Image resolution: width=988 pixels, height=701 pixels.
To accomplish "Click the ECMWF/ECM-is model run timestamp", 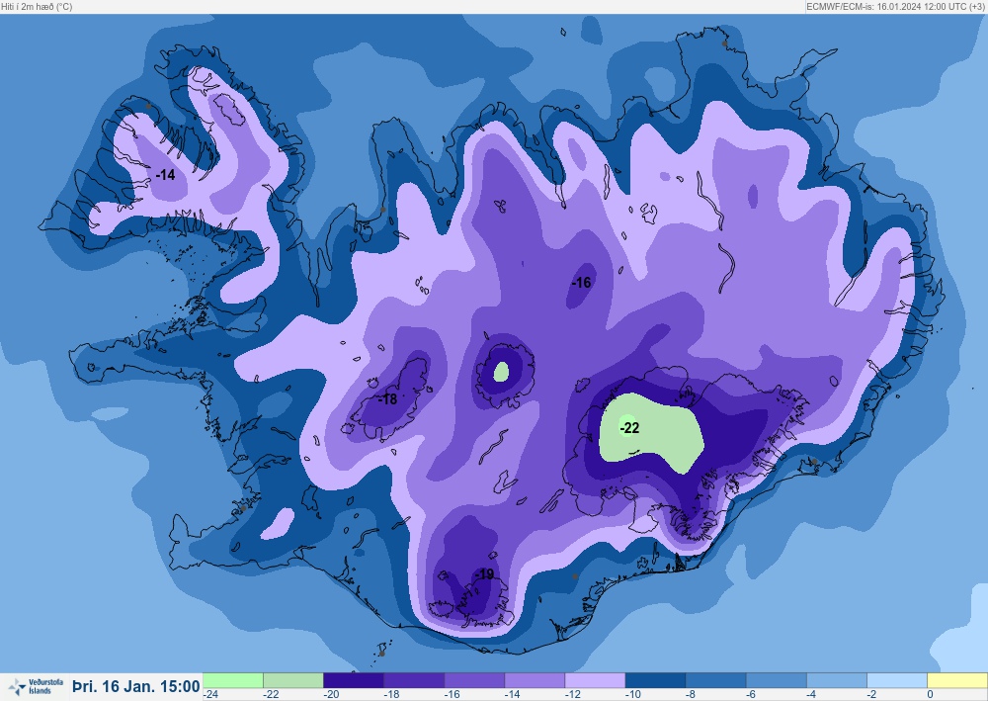I will point(895,6).
